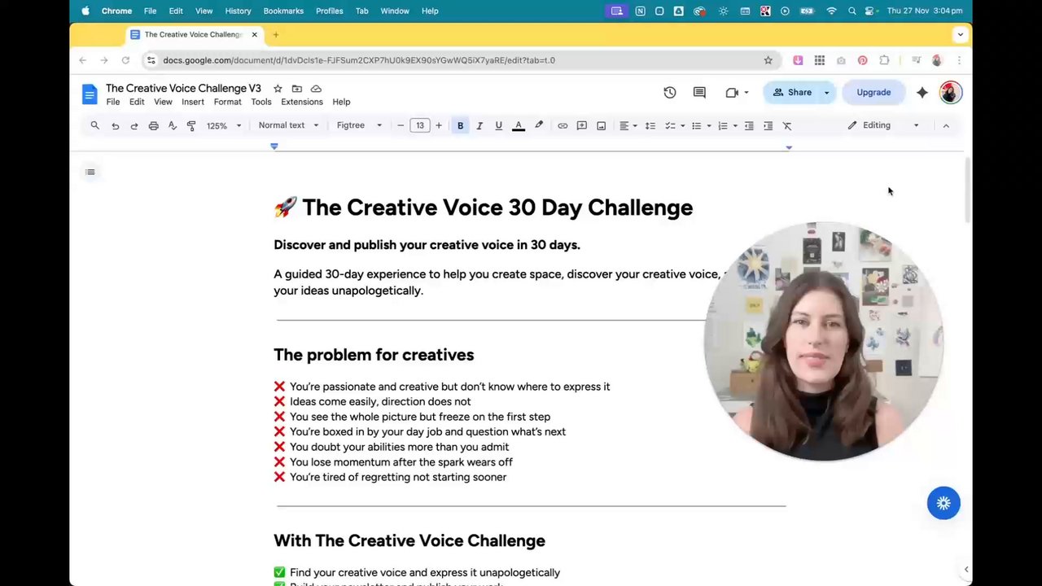The image size is (1042, 586).
Task: Insert an image from the toolbar
Action: 602,125
